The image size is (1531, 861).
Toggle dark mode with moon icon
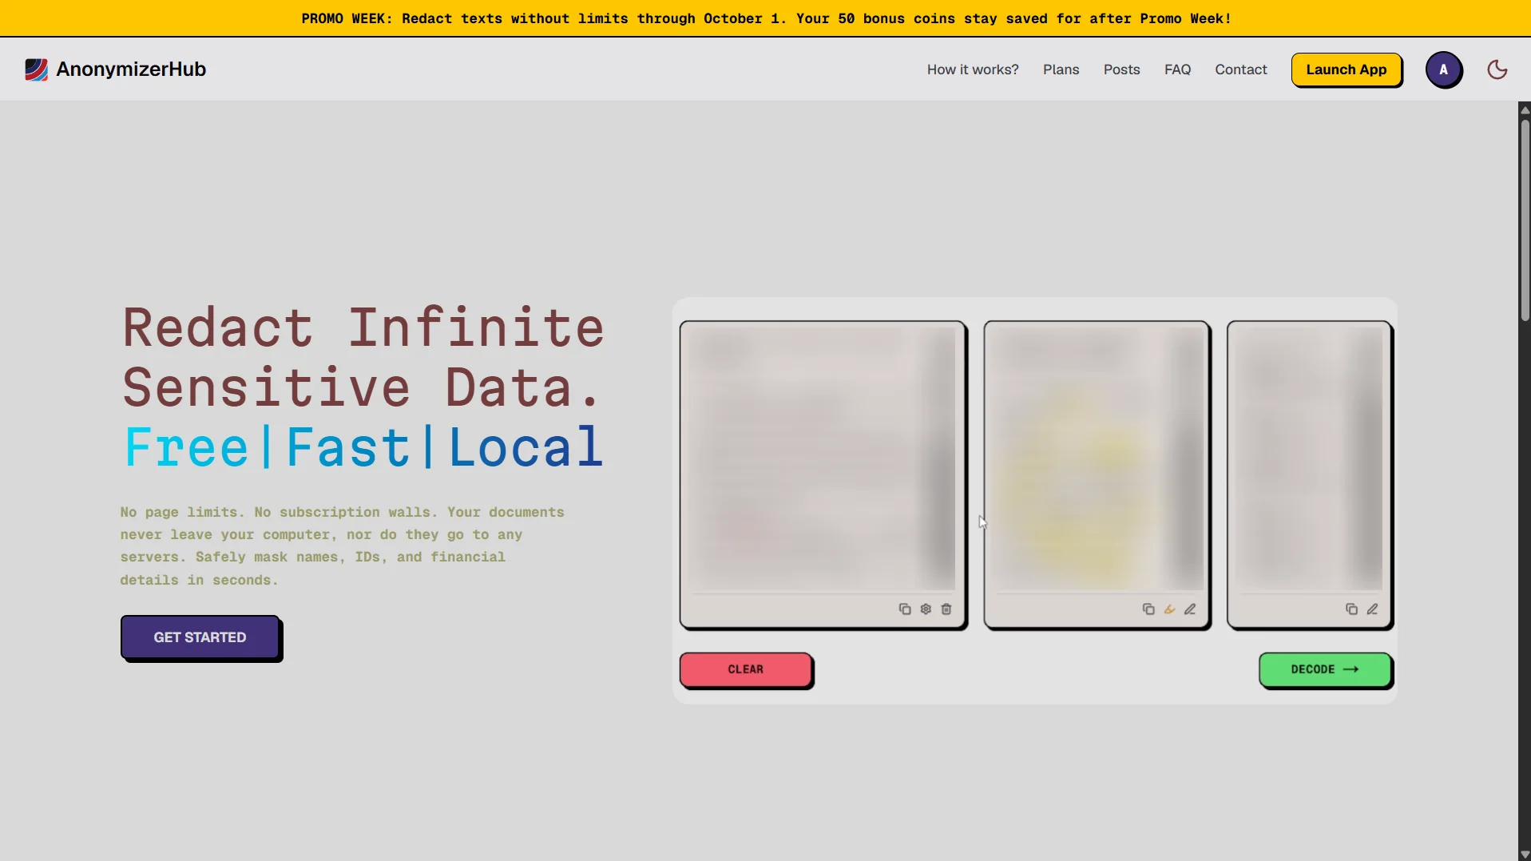(x=1497, y=69)
